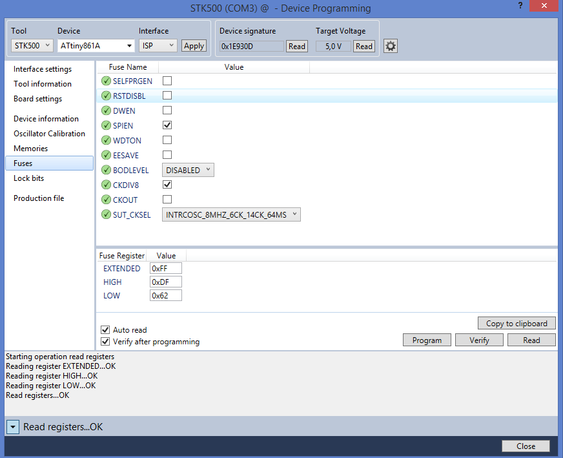Viewport: 563px width, 458px height.
Task: Click the HIGH fuse value field
Action: coord(166,282)
